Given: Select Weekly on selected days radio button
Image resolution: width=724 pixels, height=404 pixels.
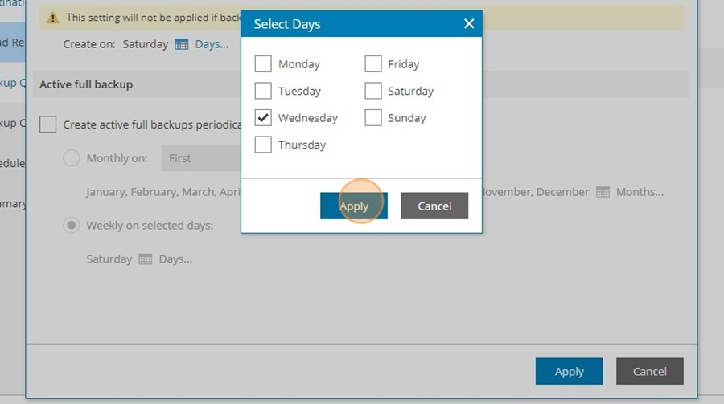Looking at the screenshot, I should click(x=71, y=225).
